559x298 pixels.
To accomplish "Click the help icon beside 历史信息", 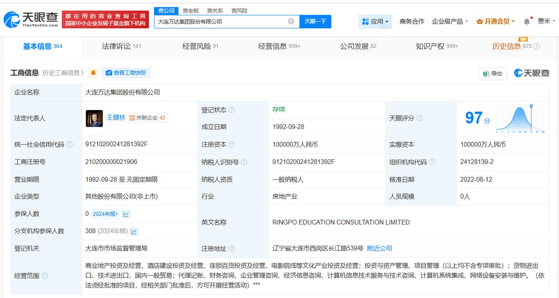I will (x=537, y=46).
